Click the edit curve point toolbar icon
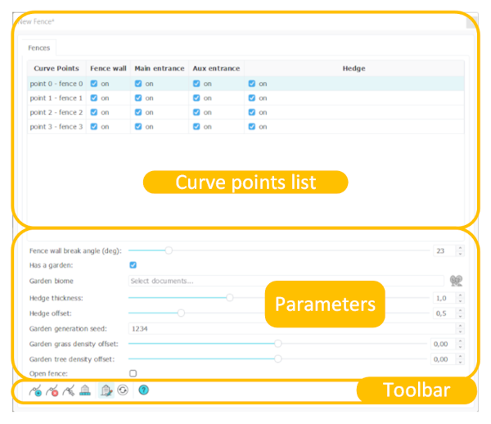The height and width of the screenshot is (424, 491). [69, 391]
